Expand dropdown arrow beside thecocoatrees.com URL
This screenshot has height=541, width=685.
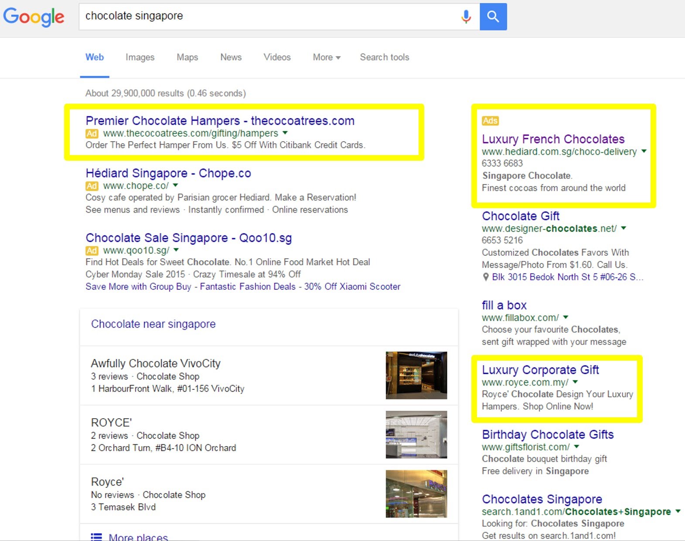[285, 132]
